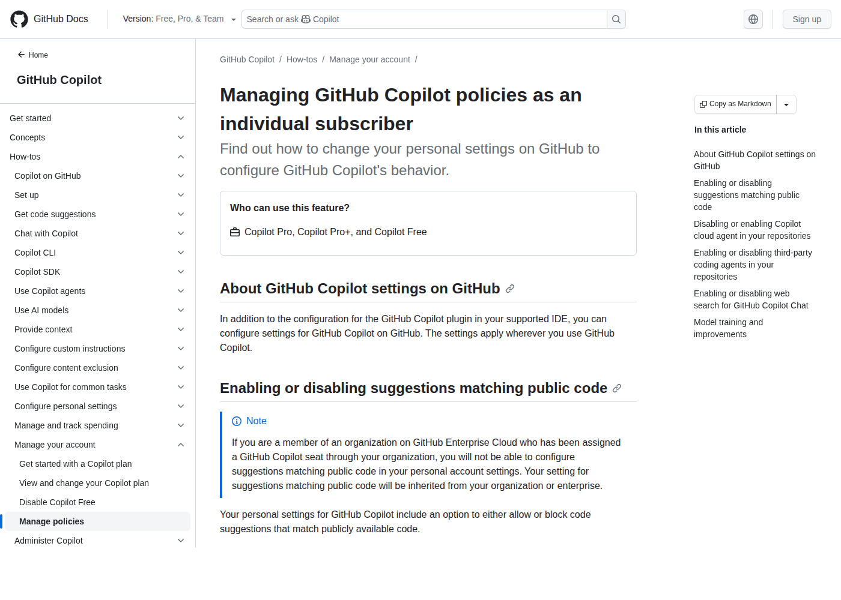Open the Copy as Markdown dropdown arrow
841x600 pixels.
786,104
